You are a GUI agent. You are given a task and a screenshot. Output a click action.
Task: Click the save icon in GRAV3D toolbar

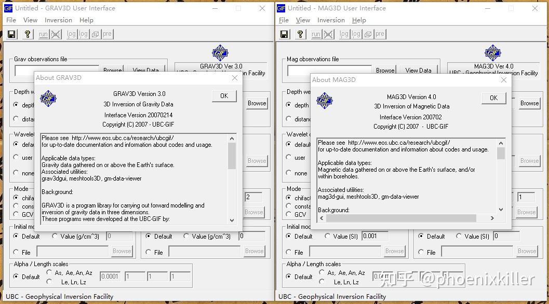11,34
